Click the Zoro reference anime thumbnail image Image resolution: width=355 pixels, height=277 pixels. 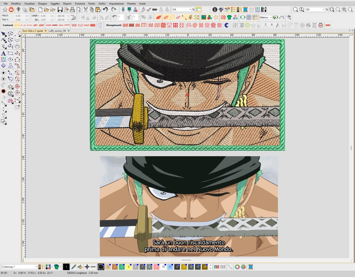pyautogui.click(x=189, y=206)
